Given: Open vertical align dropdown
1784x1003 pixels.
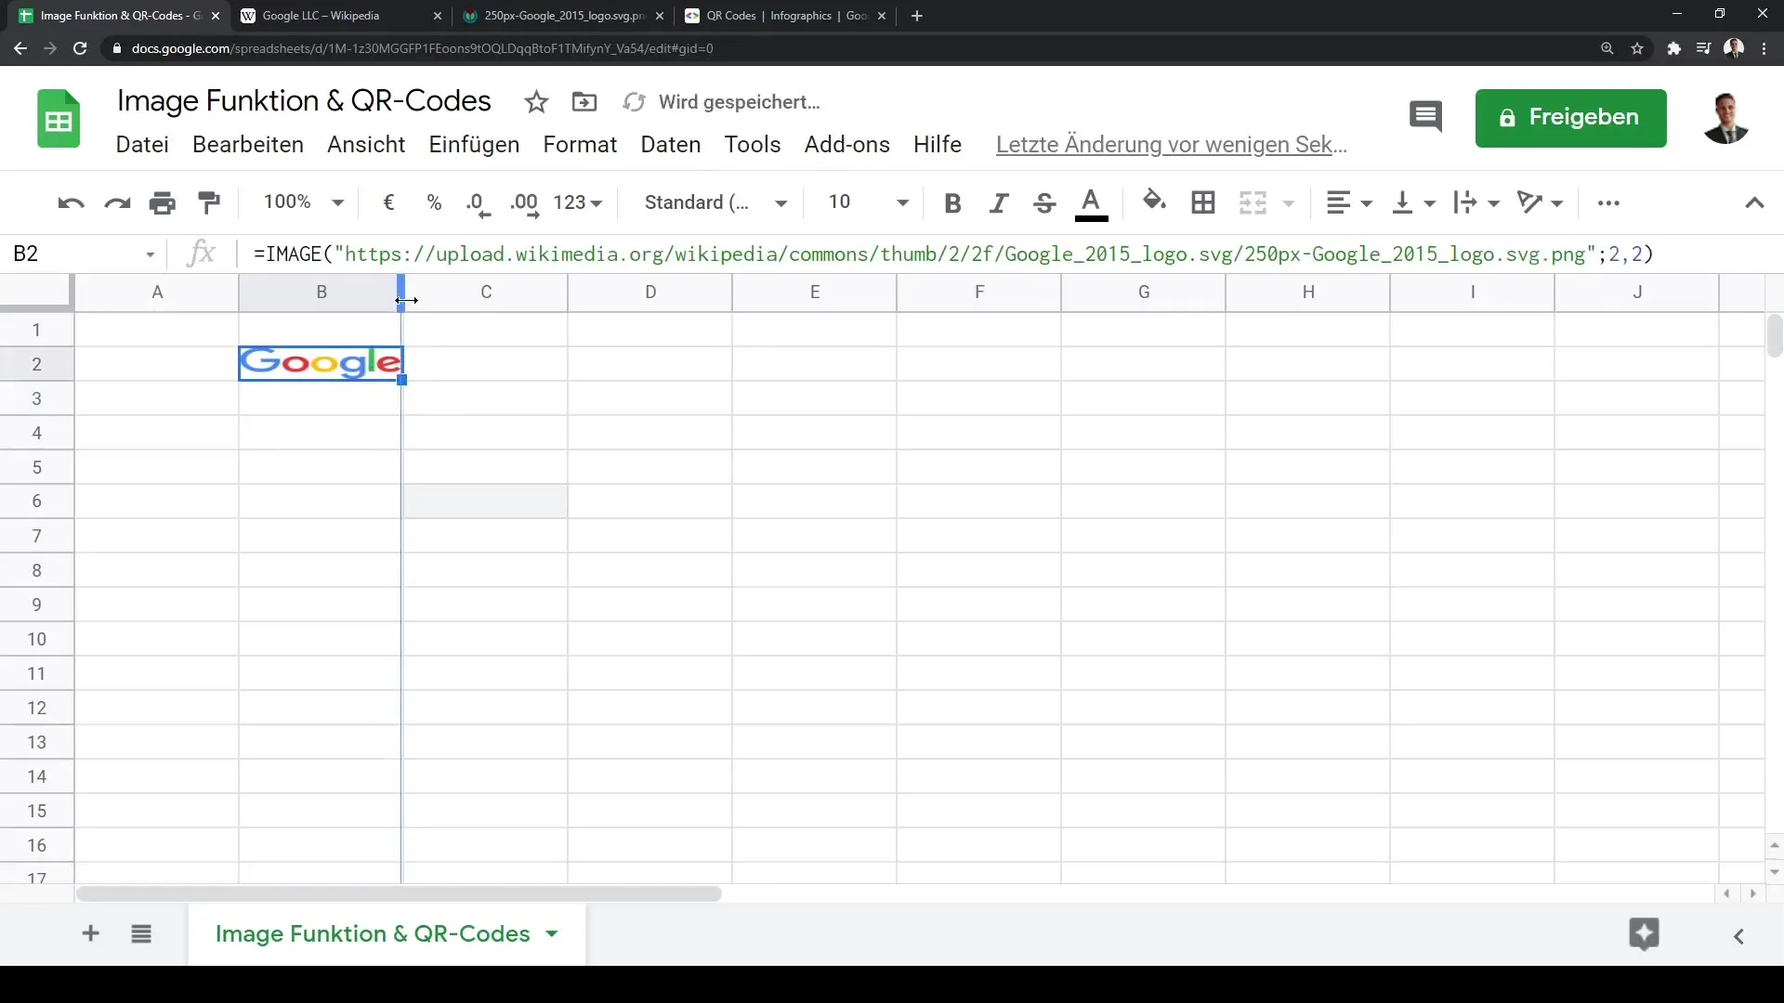Looking at the screenshot, I should [1414, 202].
